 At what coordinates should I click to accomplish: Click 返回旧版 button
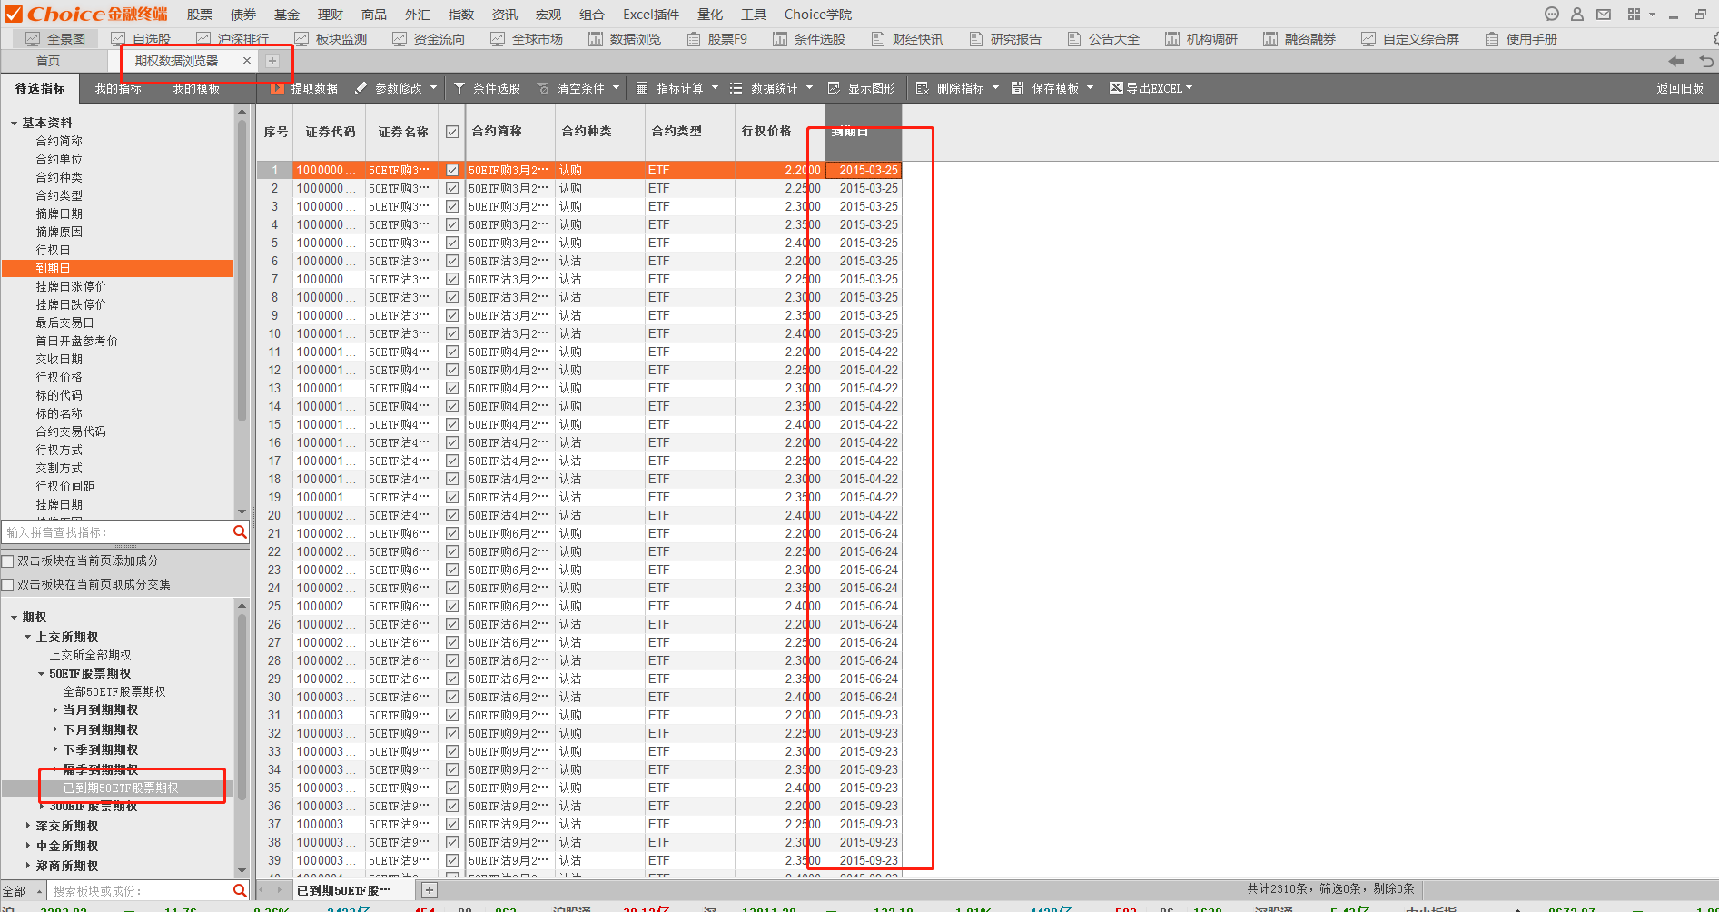pyautogui.click(x=1679, y=88)
